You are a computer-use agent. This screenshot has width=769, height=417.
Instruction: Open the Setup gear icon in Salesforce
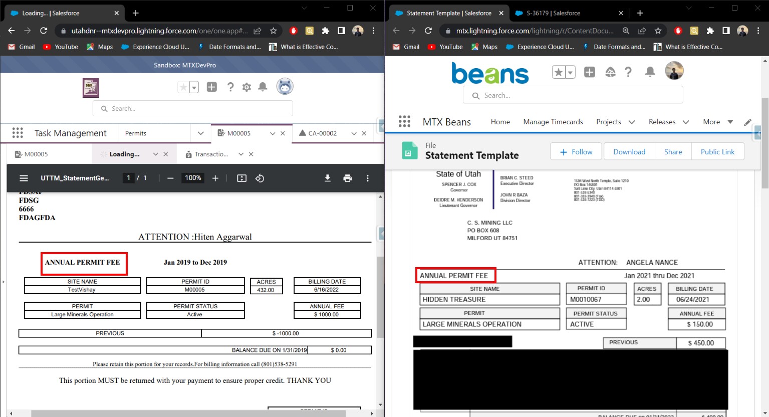pos(246,87)
